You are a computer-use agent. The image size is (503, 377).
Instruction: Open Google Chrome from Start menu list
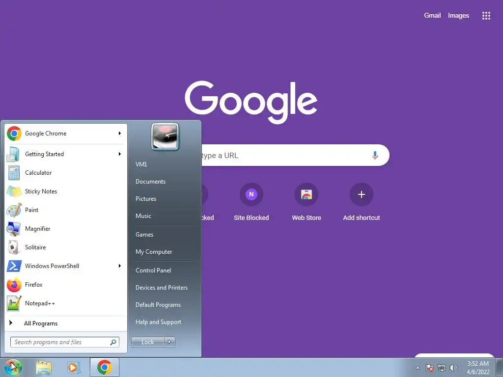click(x=66, y=134)
